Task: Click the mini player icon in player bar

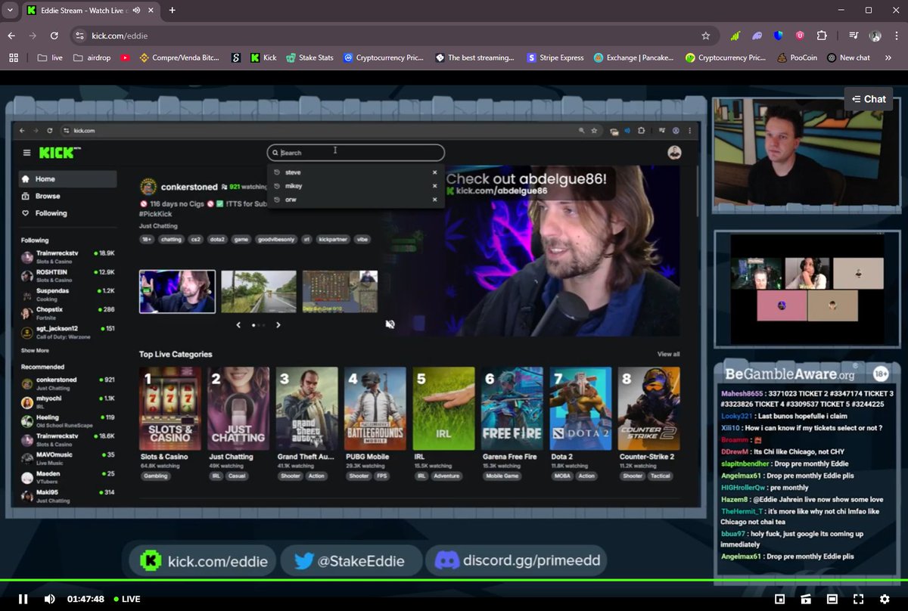Action: 806,599
